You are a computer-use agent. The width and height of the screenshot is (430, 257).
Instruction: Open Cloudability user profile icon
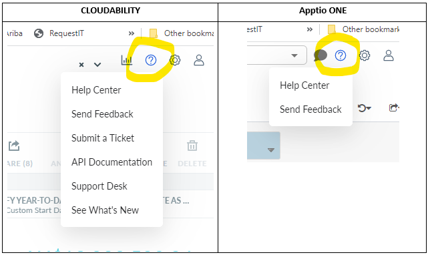click(199, 60)
